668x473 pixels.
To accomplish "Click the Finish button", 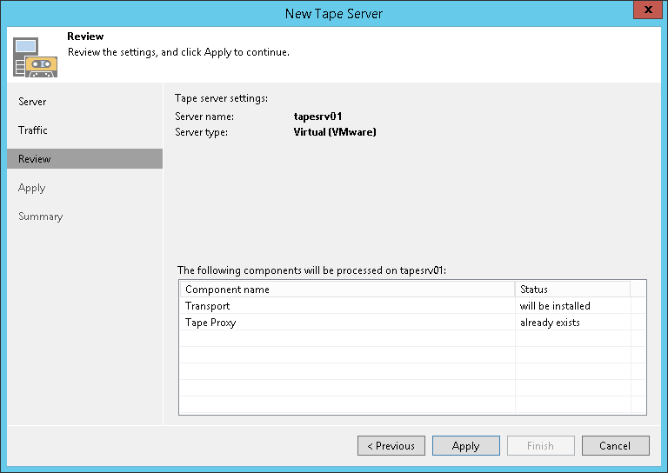I will (x=540, y=446).
